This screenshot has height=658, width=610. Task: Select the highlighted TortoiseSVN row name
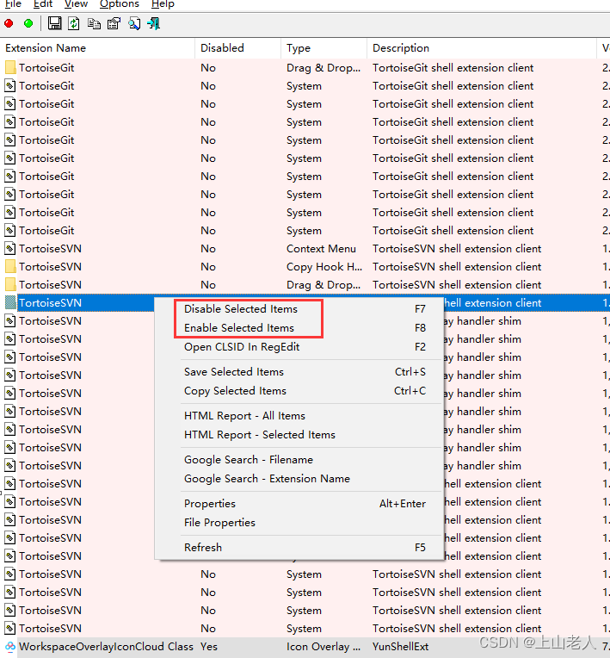[x=50, y=303]
